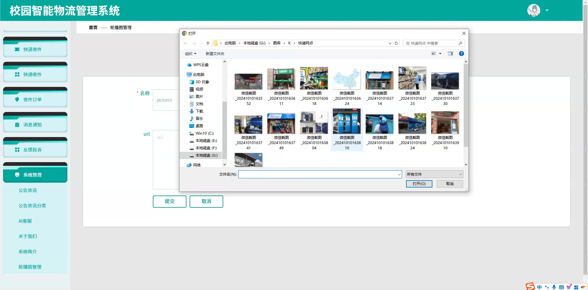Open the user avatar in the top header
The height and width of the screenshot is (290, 588).
pyautogui.click(x=533, y=10)
